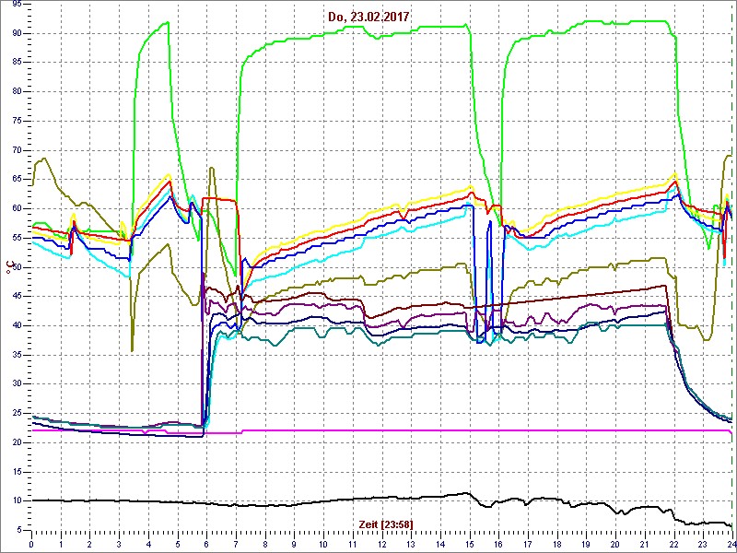
Task: Select the 65 label on temperature axis
Action: [x=16, y=179]
